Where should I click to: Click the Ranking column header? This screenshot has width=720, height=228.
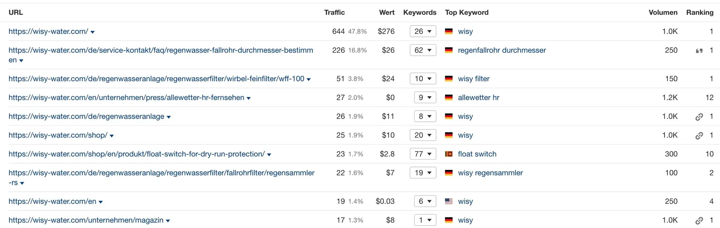(700, 13)
